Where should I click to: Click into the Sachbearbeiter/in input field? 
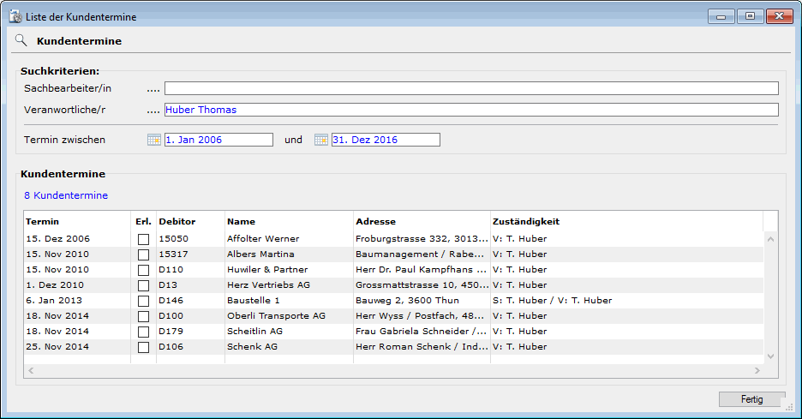tap(471, 88)
